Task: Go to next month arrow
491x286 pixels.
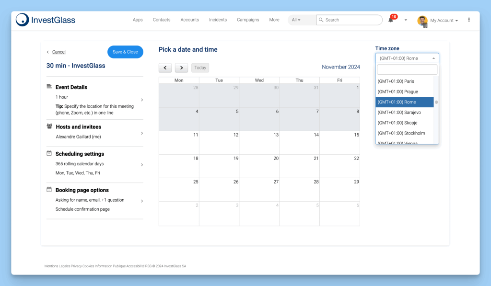Action: click(x=181, y=68)
